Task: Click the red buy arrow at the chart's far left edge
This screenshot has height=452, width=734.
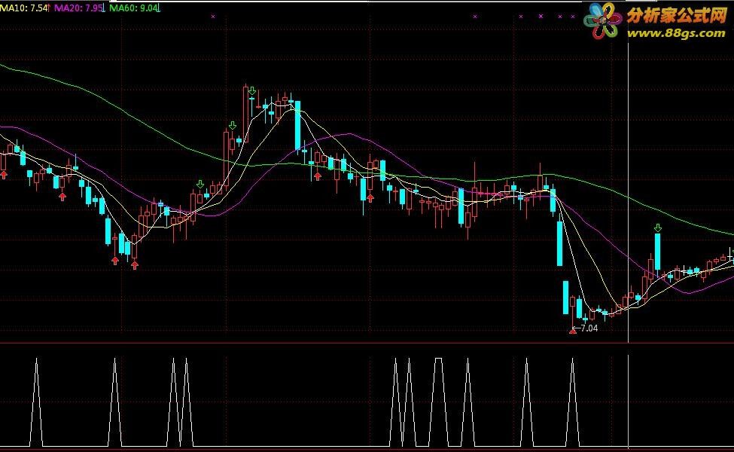Action: click(x=4, y=175)
